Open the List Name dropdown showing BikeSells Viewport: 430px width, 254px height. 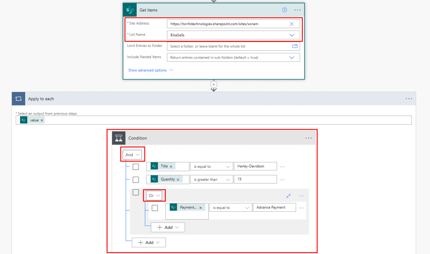pos(233,35)
